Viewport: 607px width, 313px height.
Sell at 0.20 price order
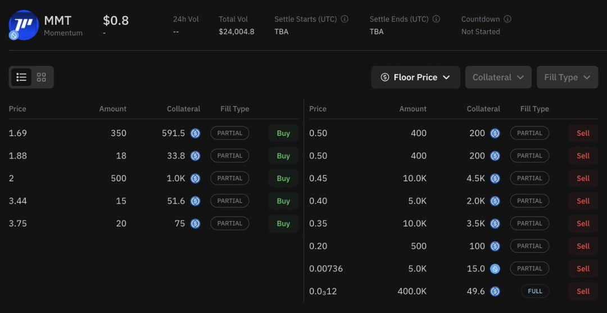(x=583, y=246)
